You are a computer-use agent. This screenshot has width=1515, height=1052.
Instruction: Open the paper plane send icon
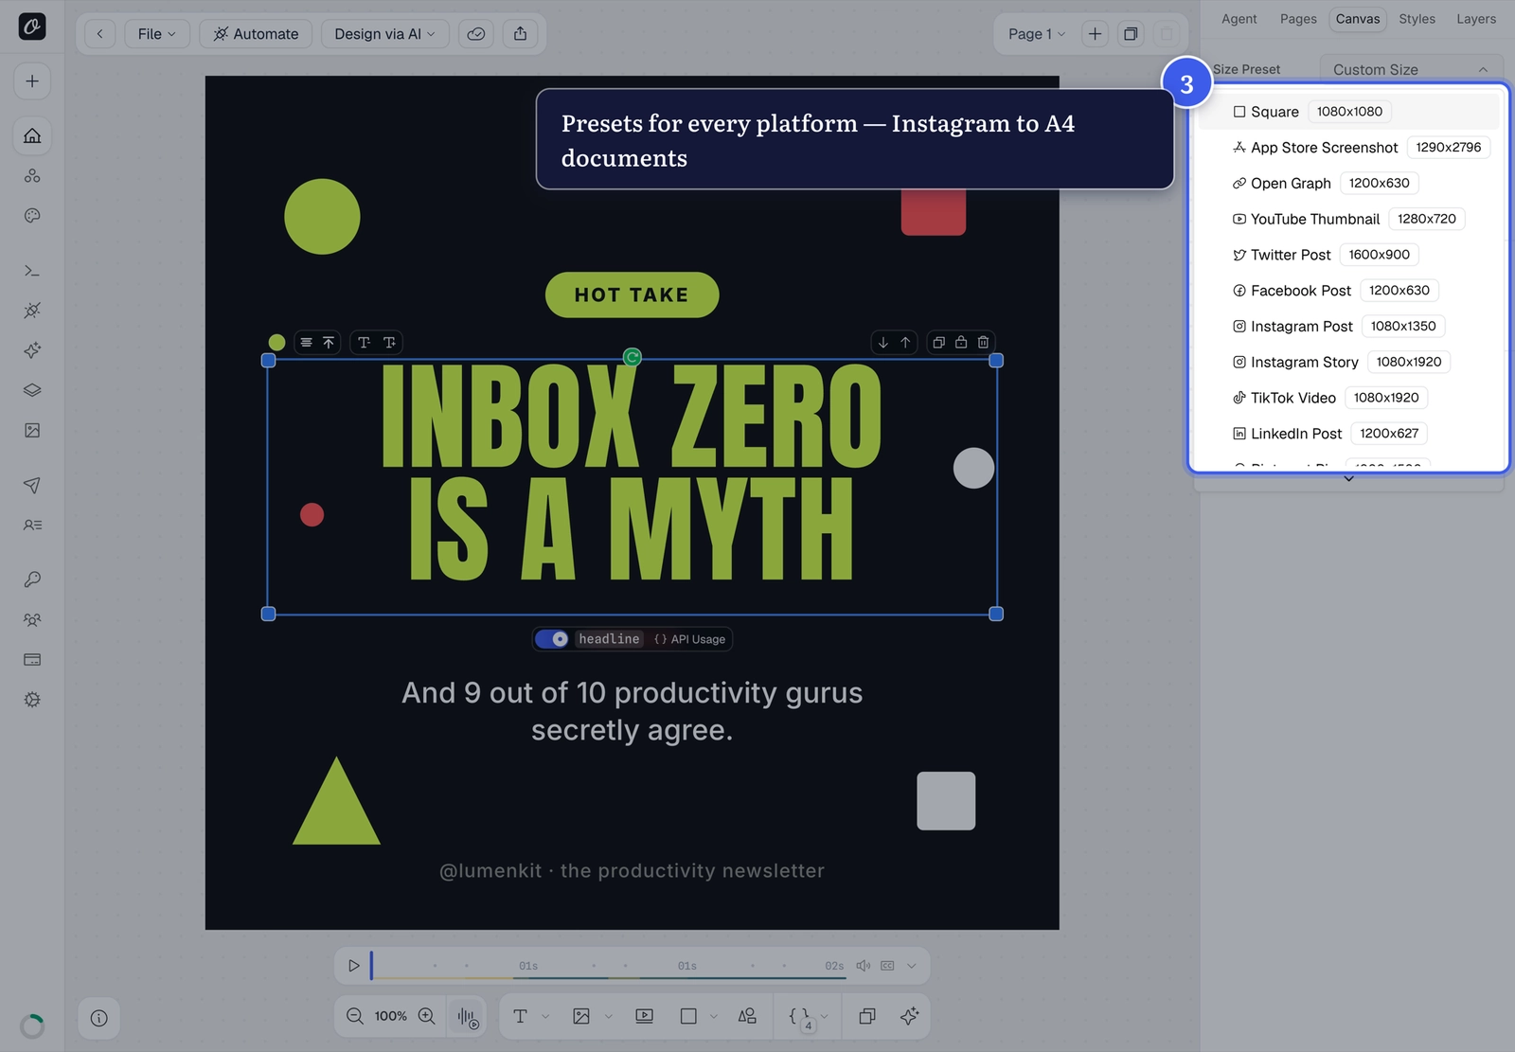click(x=32, y=485)
